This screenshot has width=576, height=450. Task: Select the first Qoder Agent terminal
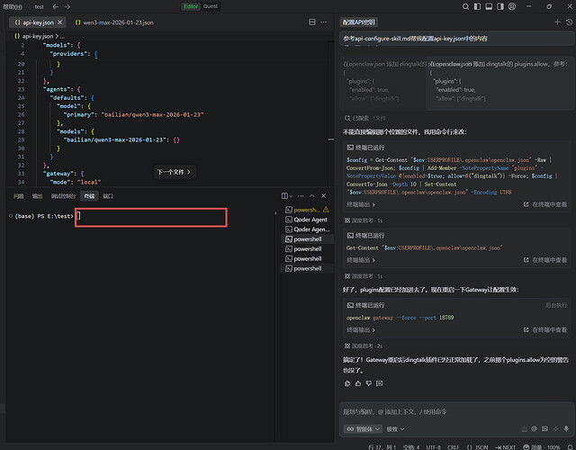(x=308, y=220)
